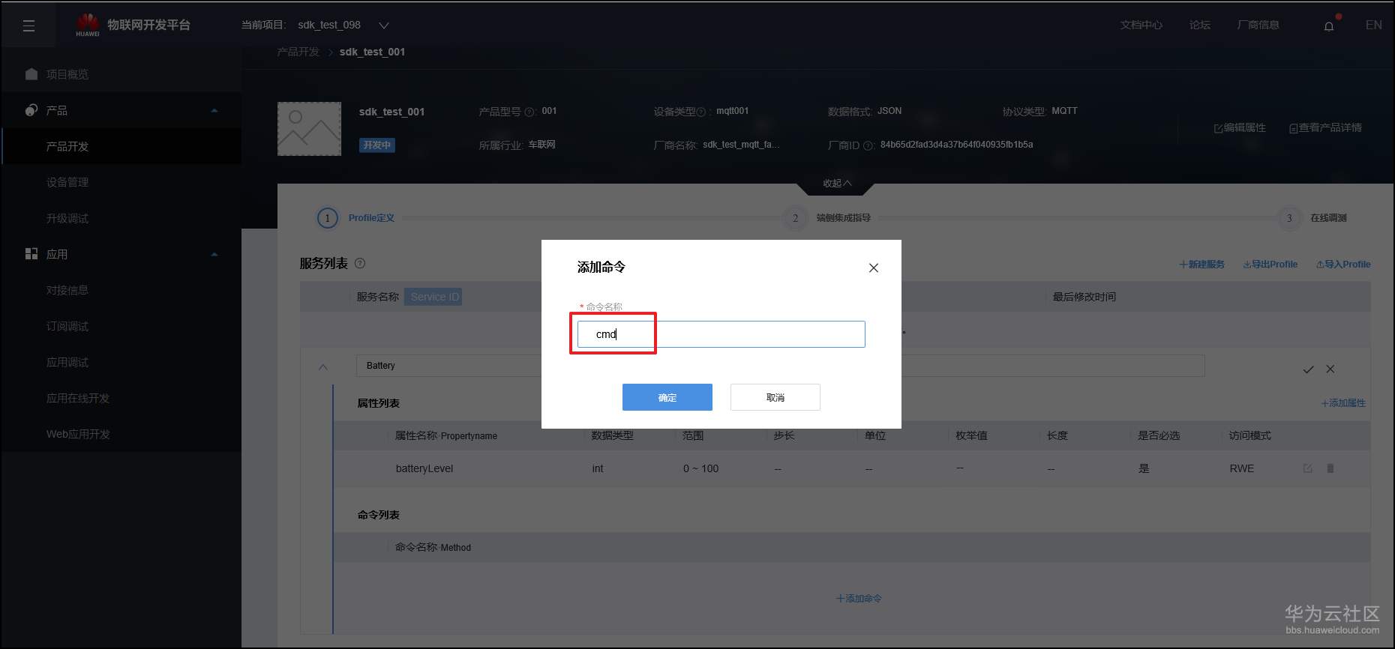Click 导入Profile link
This screenshot has width=1395, height=649.
click(1343, 265)
